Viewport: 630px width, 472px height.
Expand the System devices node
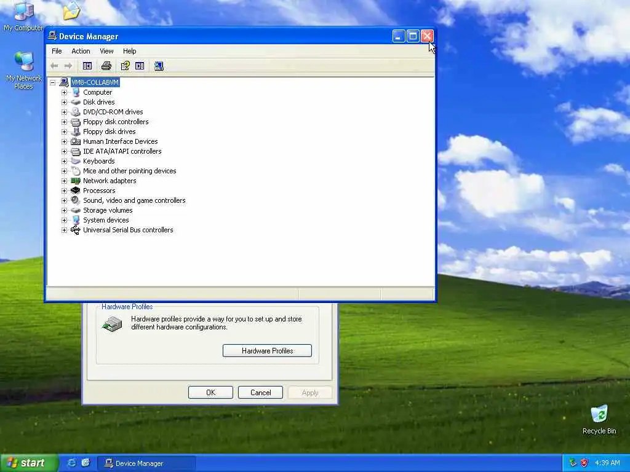pyautogui.click(x=64, y=221)
